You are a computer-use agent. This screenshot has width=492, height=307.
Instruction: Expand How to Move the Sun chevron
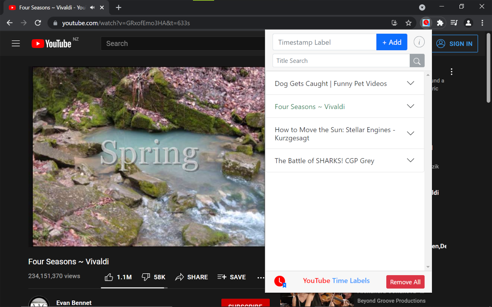click(411, 133)
